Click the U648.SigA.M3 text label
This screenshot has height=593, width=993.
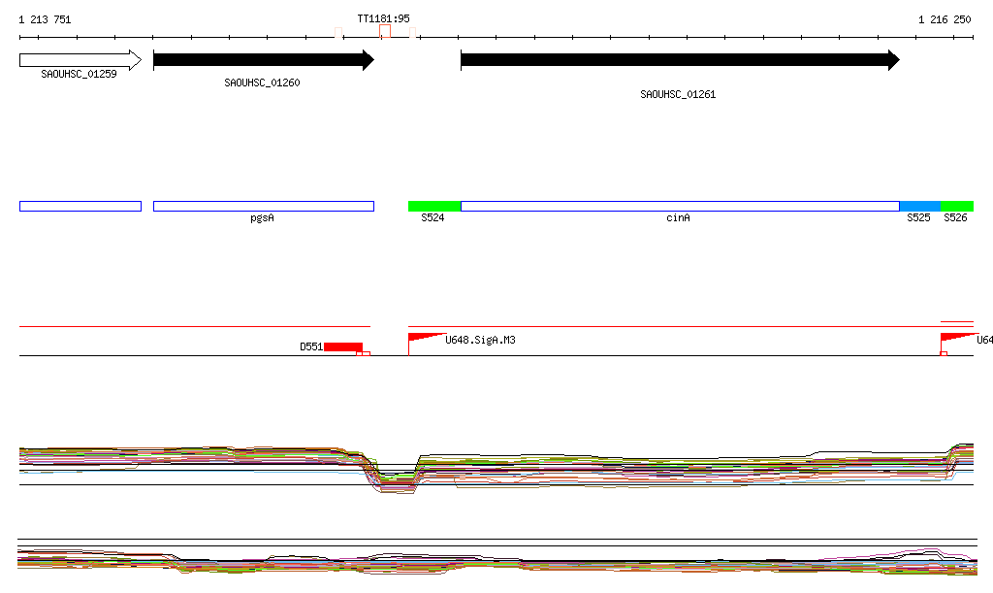[480, 340]
